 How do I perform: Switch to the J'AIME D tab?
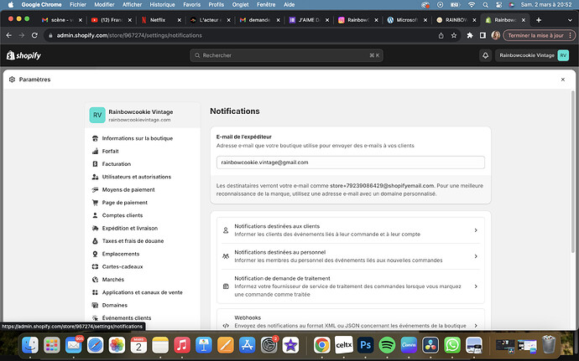[x=309, y=20]
